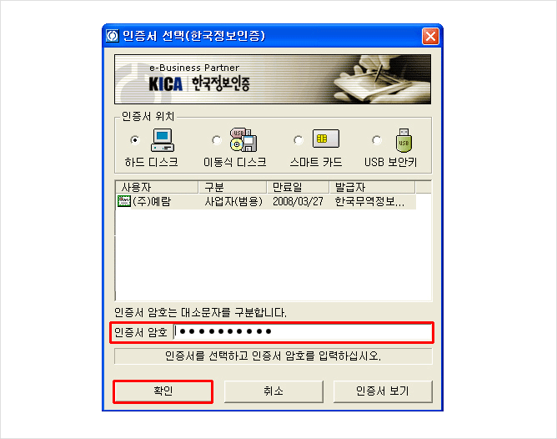This screenshot has width=557, height=439.
Task: Click the hard disk computer icon
Action: (163, 140)
